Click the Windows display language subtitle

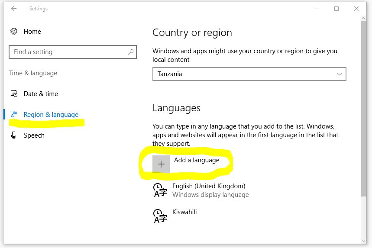210,195
